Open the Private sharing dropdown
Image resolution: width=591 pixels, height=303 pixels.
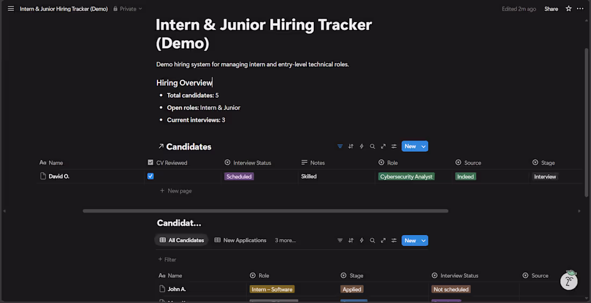click(x=127, y=9)
